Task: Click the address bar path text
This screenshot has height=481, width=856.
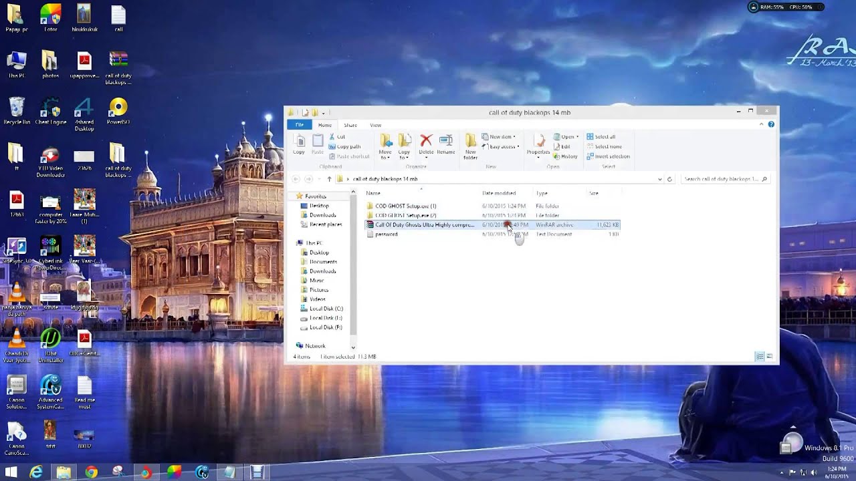Action: point(385,179)
